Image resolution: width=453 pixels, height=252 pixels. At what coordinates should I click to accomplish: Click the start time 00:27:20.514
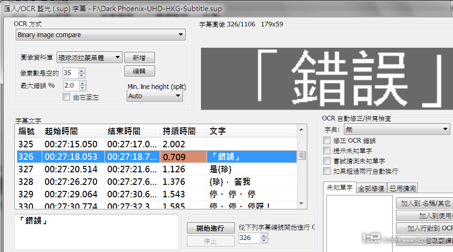(x=71, y=169)
